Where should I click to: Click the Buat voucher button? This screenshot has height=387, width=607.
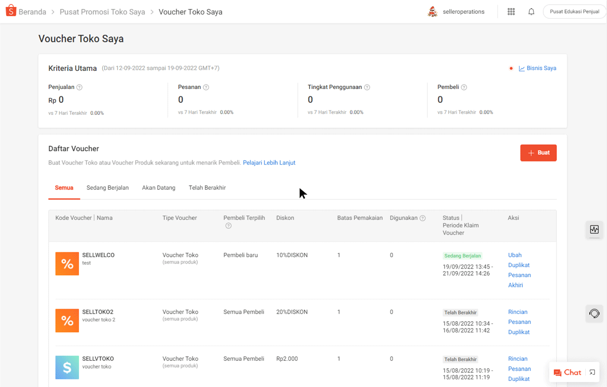(538, 153)
